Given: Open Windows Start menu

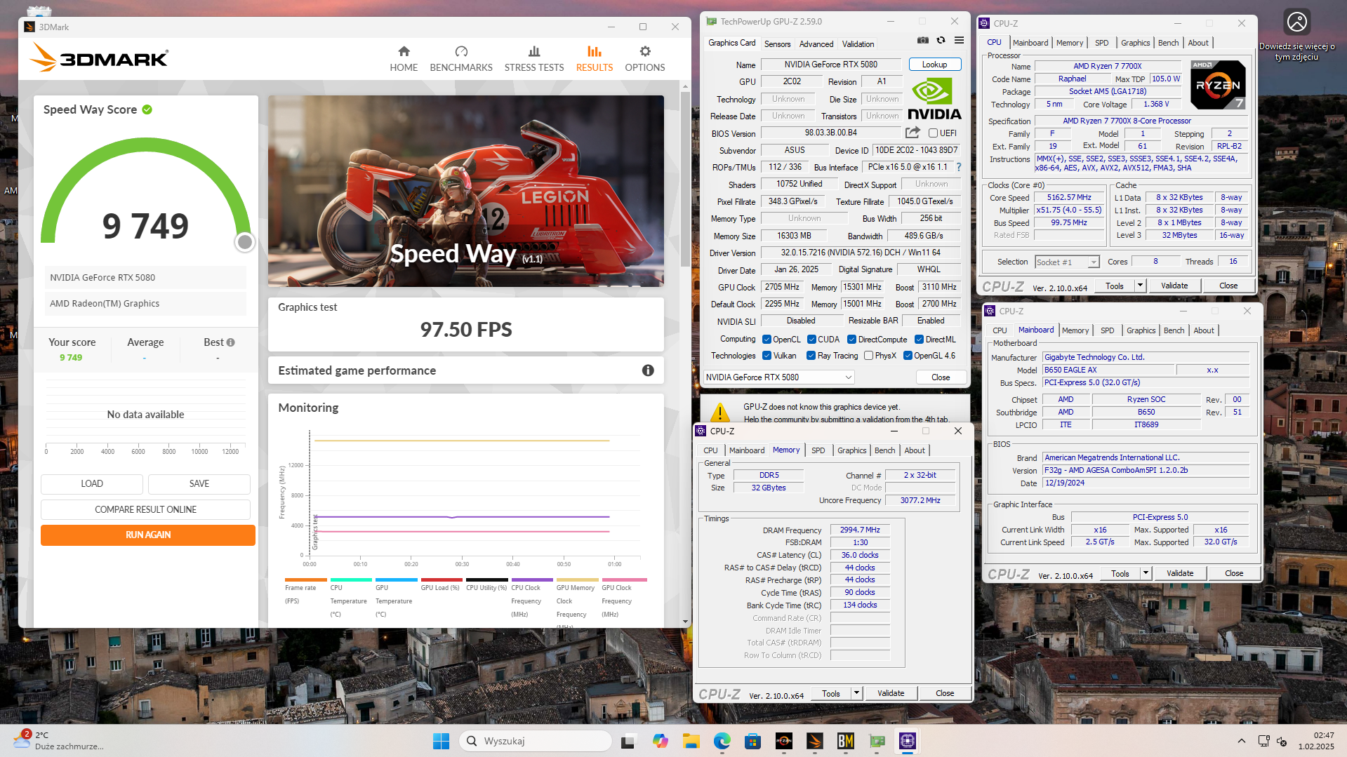Looking at the screenshot, I should point(441,741).
